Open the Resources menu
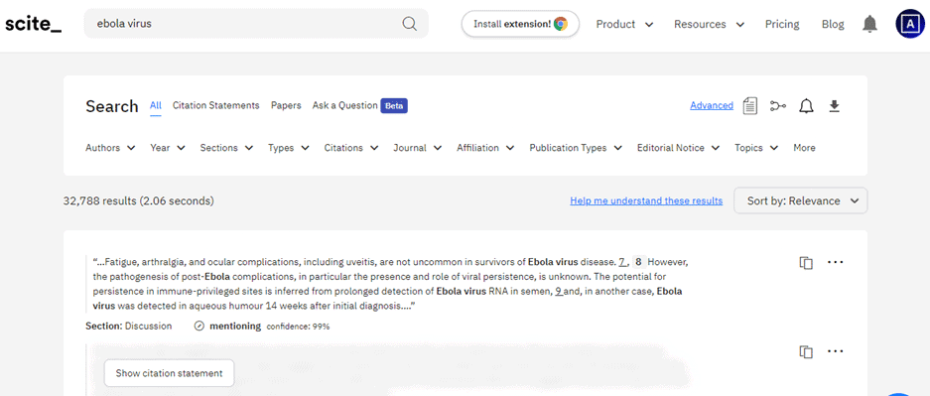This screenshot has width=930, height=396. (709, 24)
